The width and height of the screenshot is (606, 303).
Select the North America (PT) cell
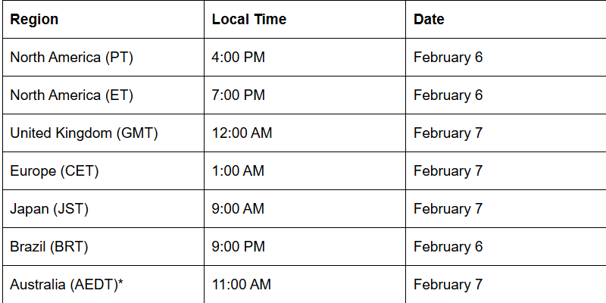pos(72,58)
